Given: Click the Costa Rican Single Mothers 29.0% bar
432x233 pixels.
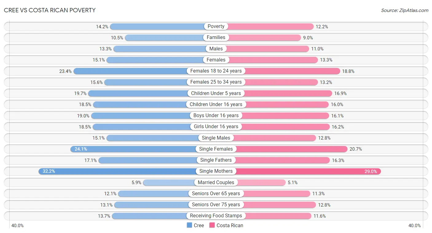Looking at the screenshot, I should 298,171.
